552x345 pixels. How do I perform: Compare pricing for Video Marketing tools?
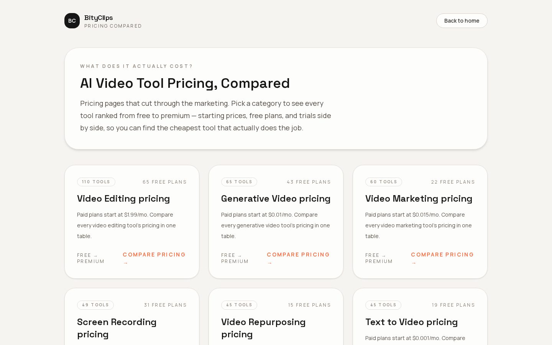point(443,258)
